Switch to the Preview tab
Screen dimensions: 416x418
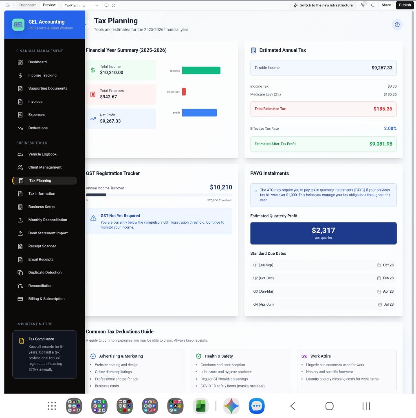coord(49,5)
